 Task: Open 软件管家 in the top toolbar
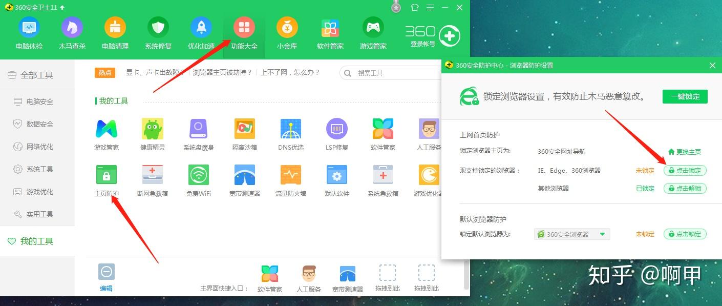pyautogui.click(x=330, y=33)
